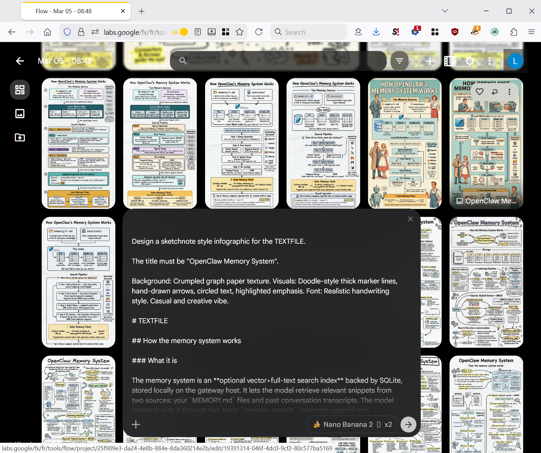The image size is (541, 453).
Task: Open the filter options button
Action: click(x=399, y=61)
